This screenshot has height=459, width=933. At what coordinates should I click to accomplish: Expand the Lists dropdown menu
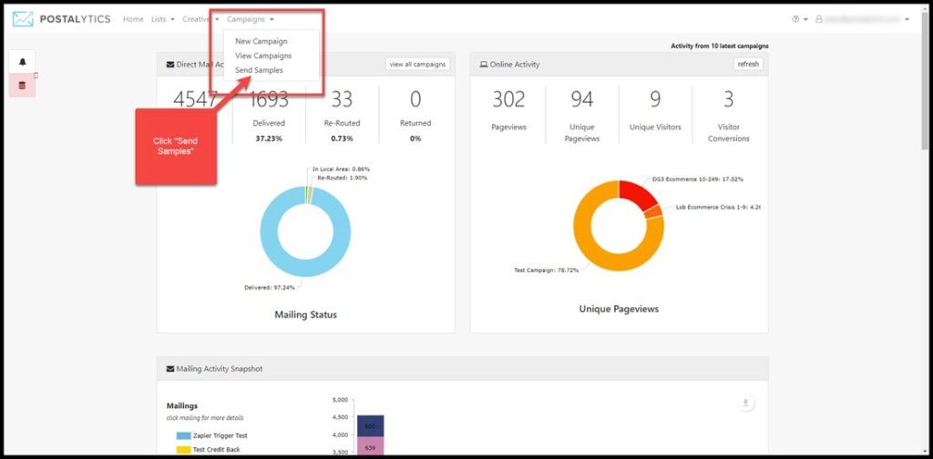click(163, 19)
